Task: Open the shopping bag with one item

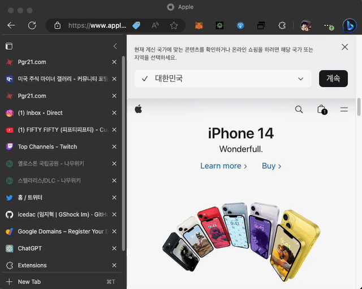Action: [322, 110]
